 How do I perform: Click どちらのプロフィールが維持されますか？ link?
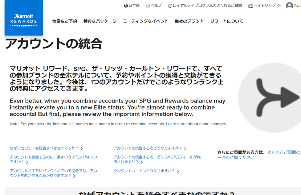tap(157, 160)
